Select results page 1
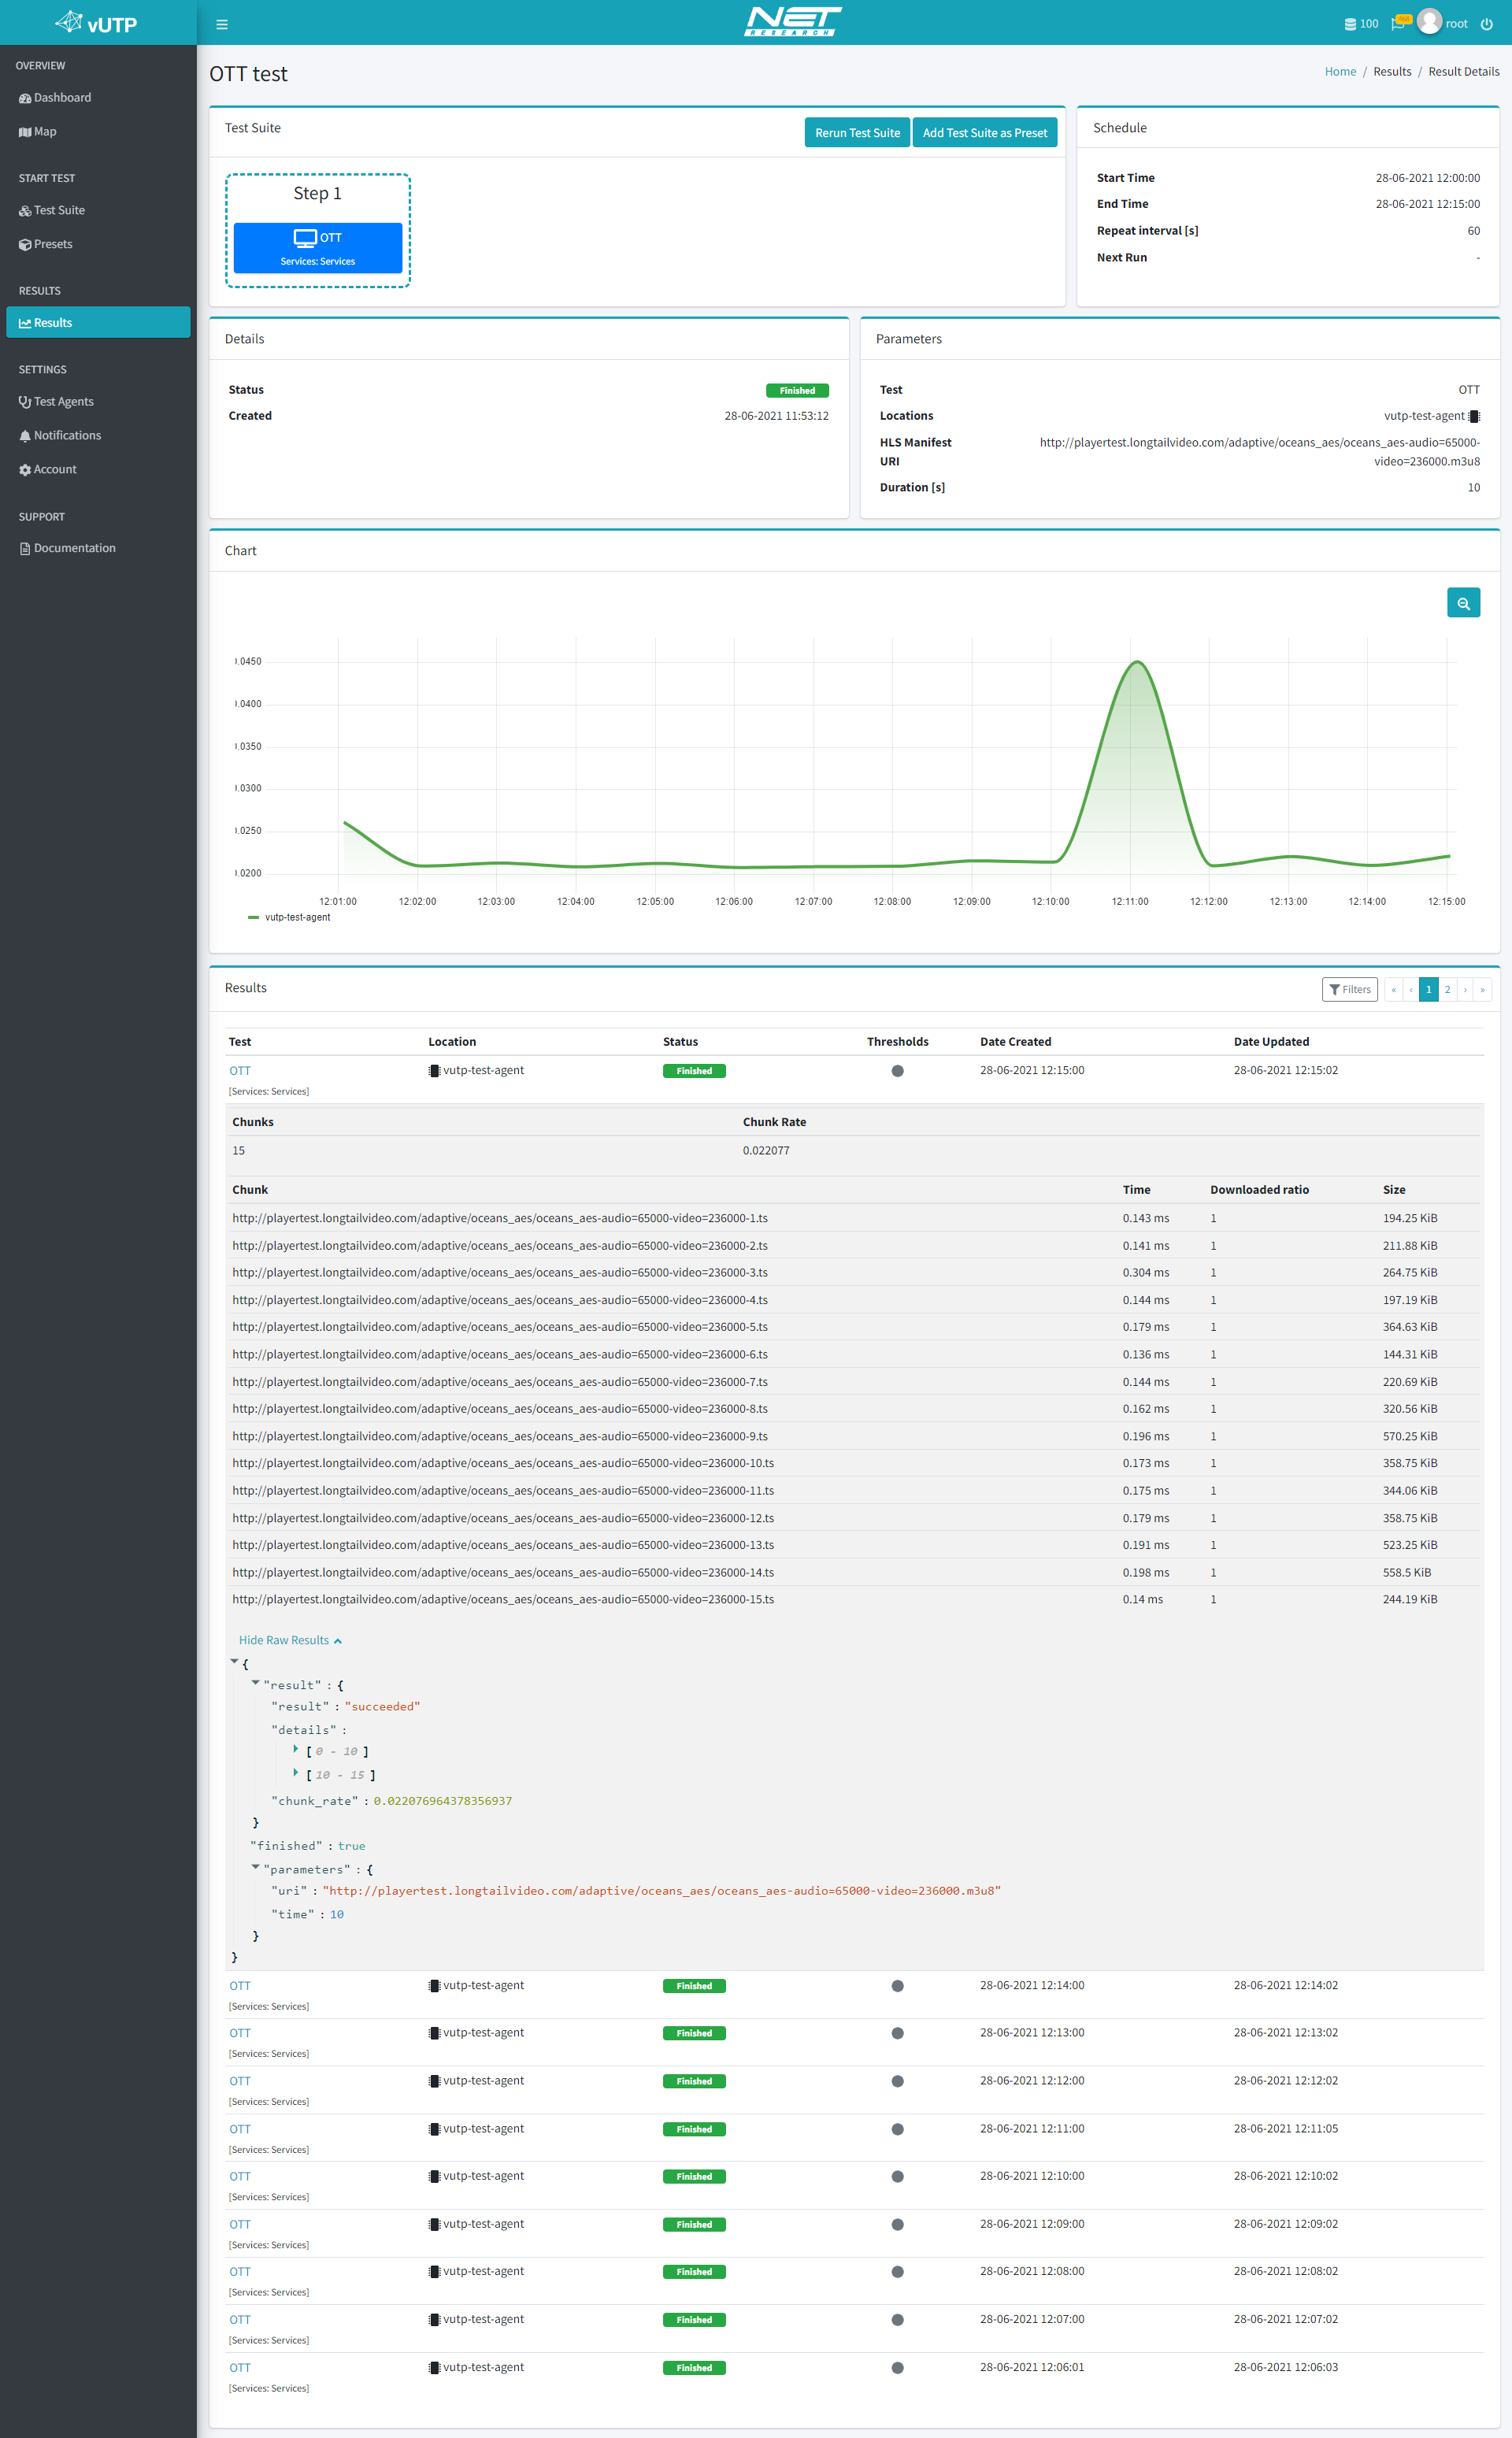 [1429, 989]
